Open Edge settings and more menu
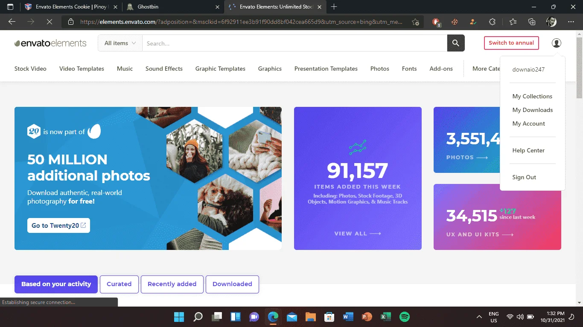This screenshot has width=583, height=327. pyautogui.click(x=571, y=22)
